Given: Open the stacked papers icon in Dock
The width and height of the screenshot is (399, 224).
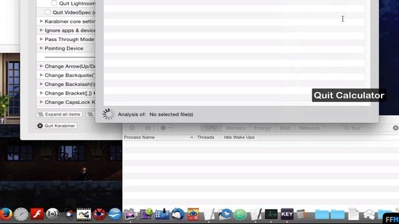Looking at the screenshot, I should click(x=369, y=215).
